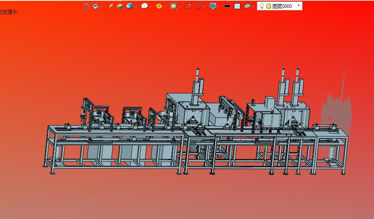374x219 pixels.
Task: Click the black line color swatch
Action: 227,6
